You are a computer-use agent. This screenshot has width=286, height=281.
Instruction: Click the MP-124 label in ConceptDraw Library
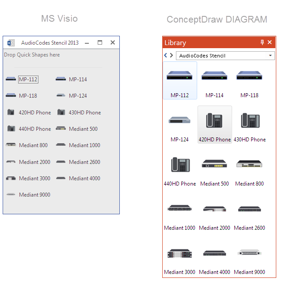(179, 140)
